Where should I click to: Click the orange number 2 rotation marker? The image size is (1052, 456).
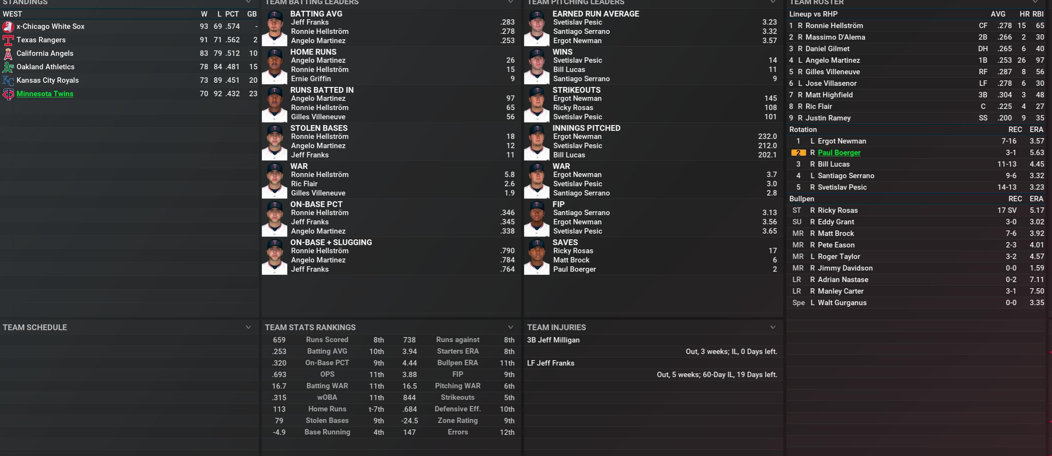point(799,152)
